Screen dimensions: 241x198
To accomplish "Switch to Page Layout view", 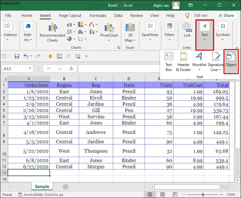I will point(163,195).
